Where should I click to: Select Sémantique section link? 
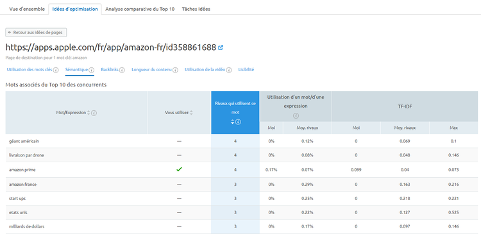(77, 70)
